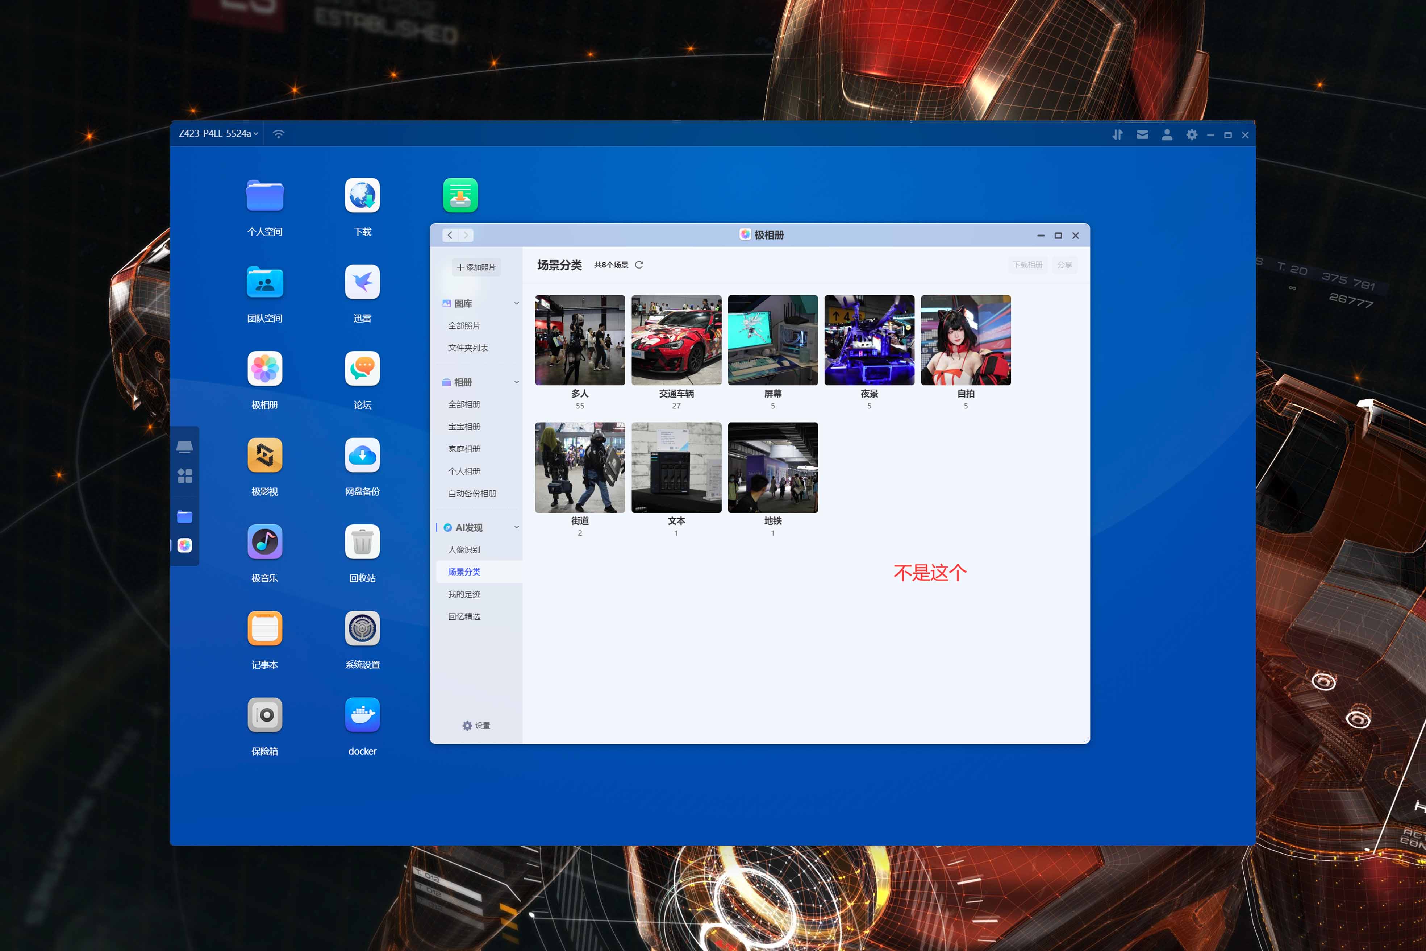Viewport: 1426px width, 951px height.
Task: Open the 回收站 trash icon
Action: tap(362, 541)
